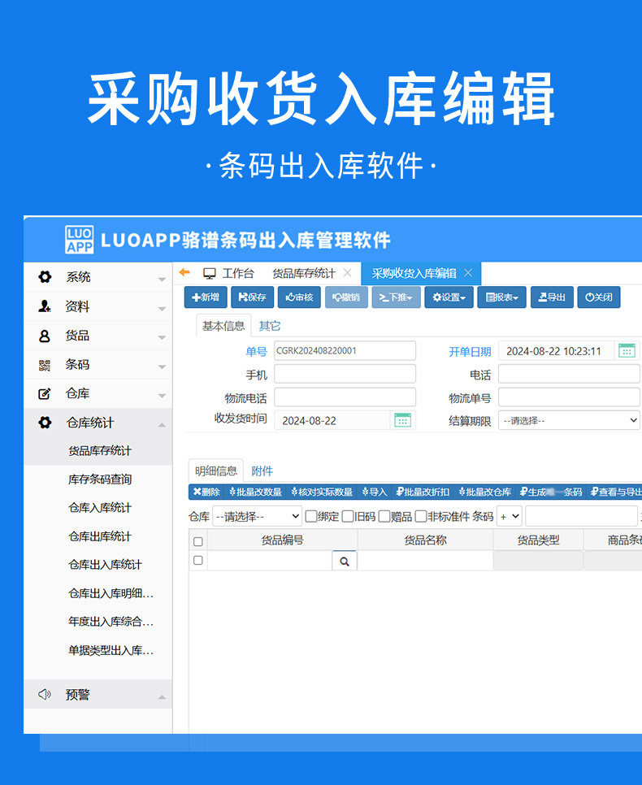
Task: Toggle the 绑定 checkbox
Action: [x=311, y=516]
